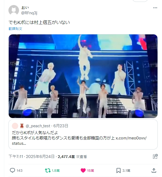Open the post analytics icon beside view count
The image size is (162, 177).
[155, 156]
